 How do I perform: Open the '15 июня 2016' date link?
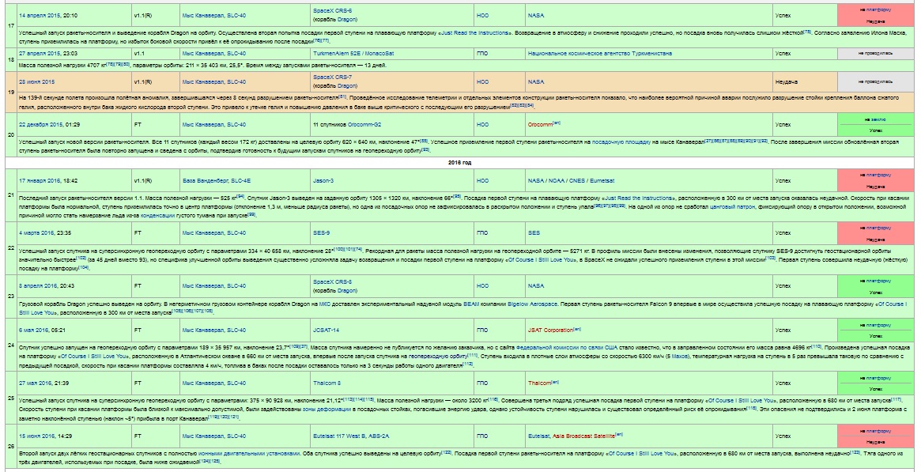click(38, 436)
